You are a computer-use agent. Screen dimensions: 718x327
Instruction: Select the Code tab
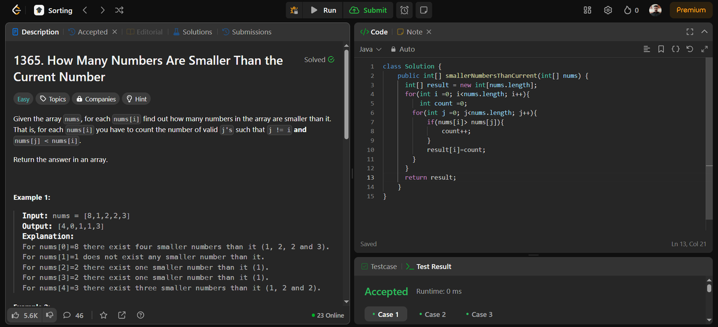coord(374,32)
